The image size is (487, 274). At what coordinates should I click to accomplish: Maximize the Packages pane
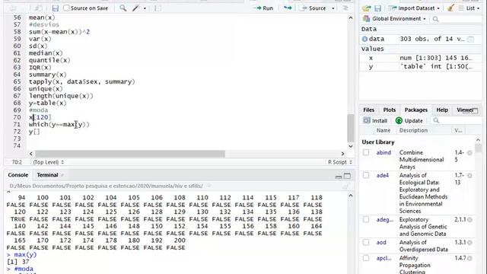tap(475, 110)
